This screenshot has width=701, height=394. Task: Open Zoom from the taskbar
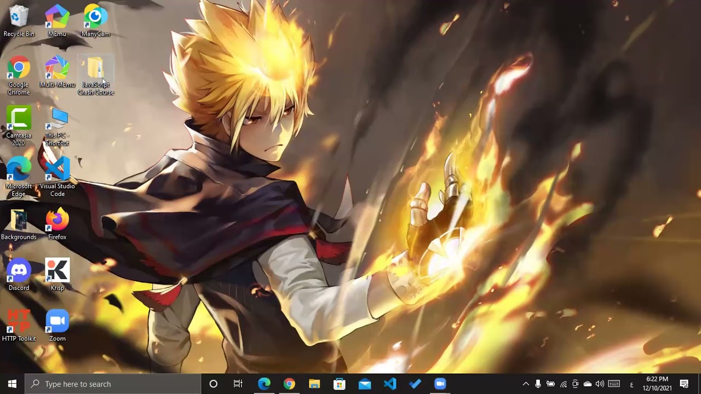[440, 384]
